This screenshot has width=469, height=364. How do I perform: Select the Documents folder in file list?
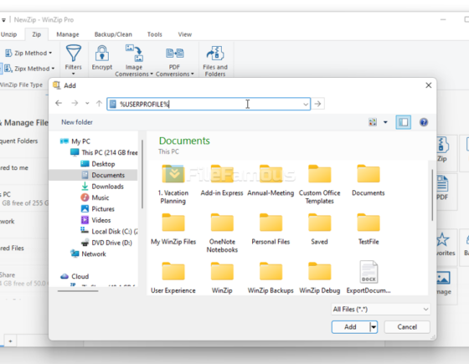pyautogui.click(x=368, y=181)
